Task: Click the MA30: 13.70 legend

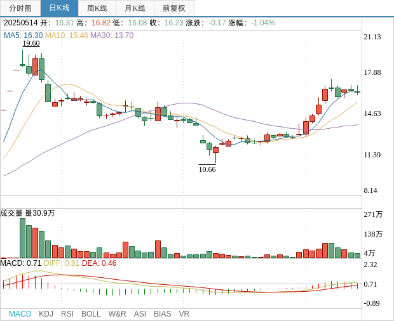Action: pyautogui.click(x=112, y=36)
